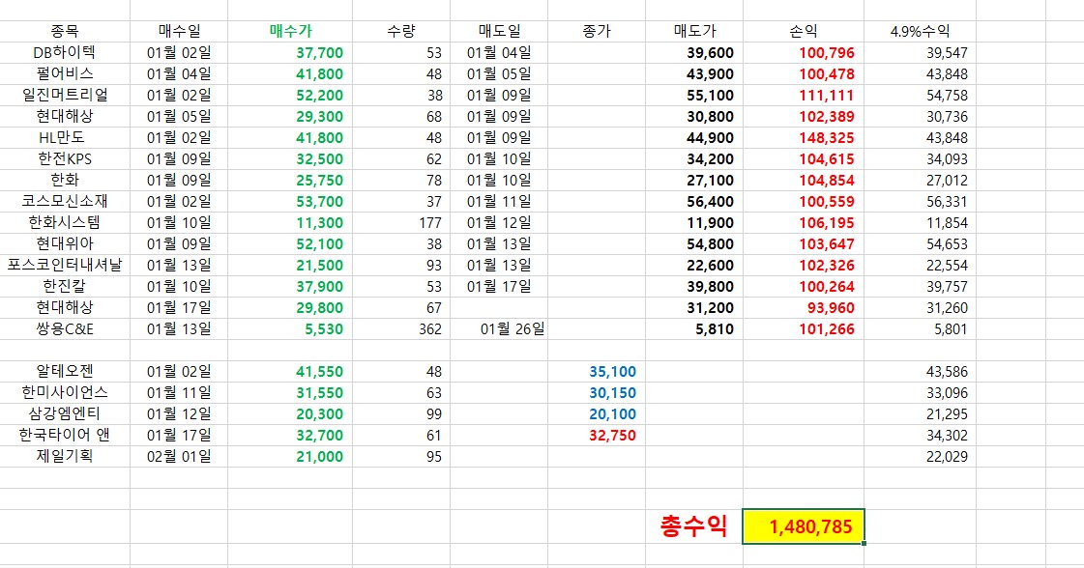Select the 한미사이언스 cell

[64, 392]
